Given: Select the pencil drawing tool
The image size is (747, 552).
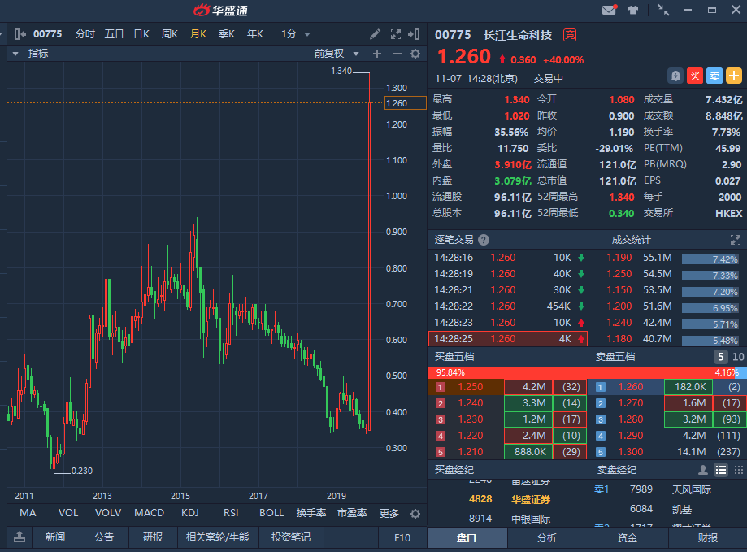Looking at the screenshot, I should coord(375,34).
